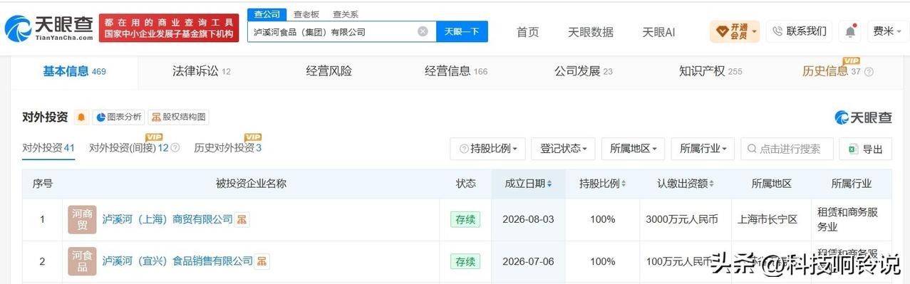Open 泸溪河（上海）商贸有限公司 company link
The height and width of the screenshot is (284, 910).
pos(167,219)
